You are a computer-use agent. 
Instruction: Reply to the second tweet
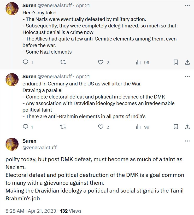(26, 127)
